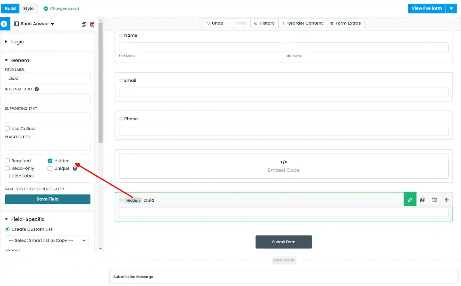Delete cluid field trash icon in canvas
This screenshot has width=461, height=286.
pos(434,200)
